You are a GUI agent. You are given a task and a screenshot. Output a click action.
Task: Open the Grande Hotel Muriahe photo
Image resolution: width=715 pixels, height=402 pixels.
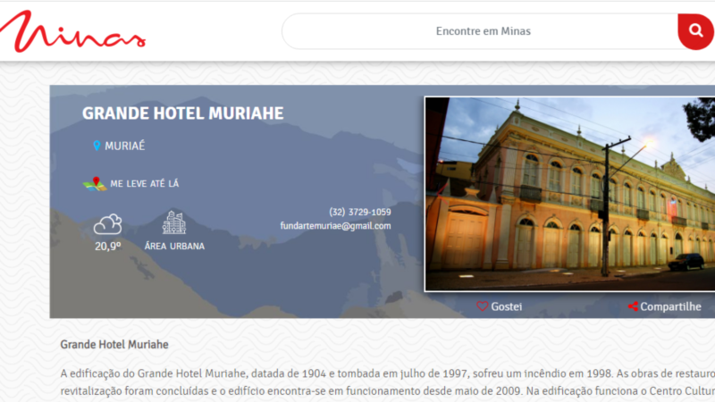[569, 194]
